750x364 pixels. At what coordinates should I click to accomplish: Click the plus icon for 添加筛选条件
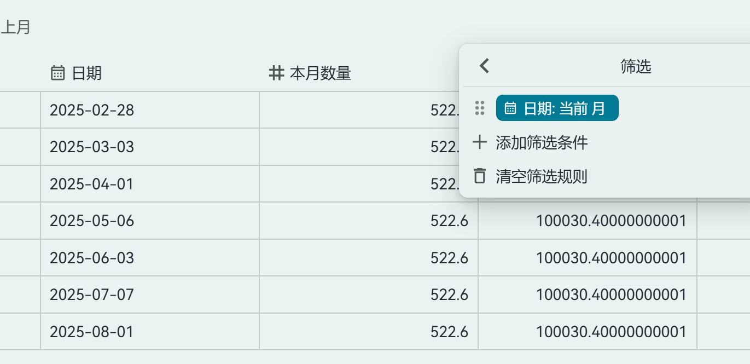pyautogui.click(x=480, y=143)
